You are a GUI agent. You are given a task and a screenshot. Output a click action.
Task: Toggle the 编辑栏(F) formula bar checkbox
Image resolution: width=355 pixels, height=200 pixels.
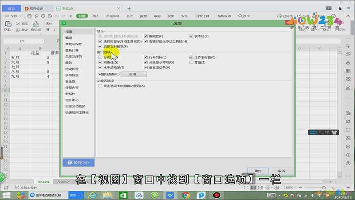tap(146, 36)
